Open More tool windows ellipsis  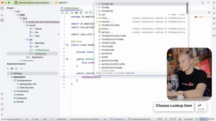click(2, 25)
